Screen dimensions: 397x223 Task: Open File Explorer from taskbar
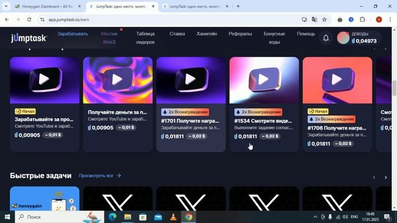[128, 217]
